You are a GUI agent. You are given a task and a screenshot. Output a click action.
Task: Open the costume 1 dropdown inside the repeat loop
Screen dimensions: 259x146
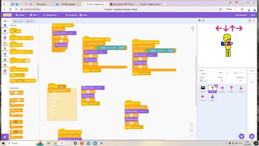71,33
